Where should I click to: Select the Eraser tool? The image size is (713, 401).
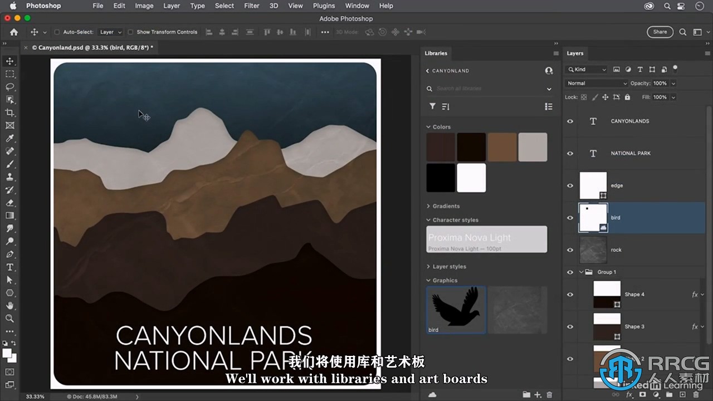pyautogui.click(x=9, y=203)
